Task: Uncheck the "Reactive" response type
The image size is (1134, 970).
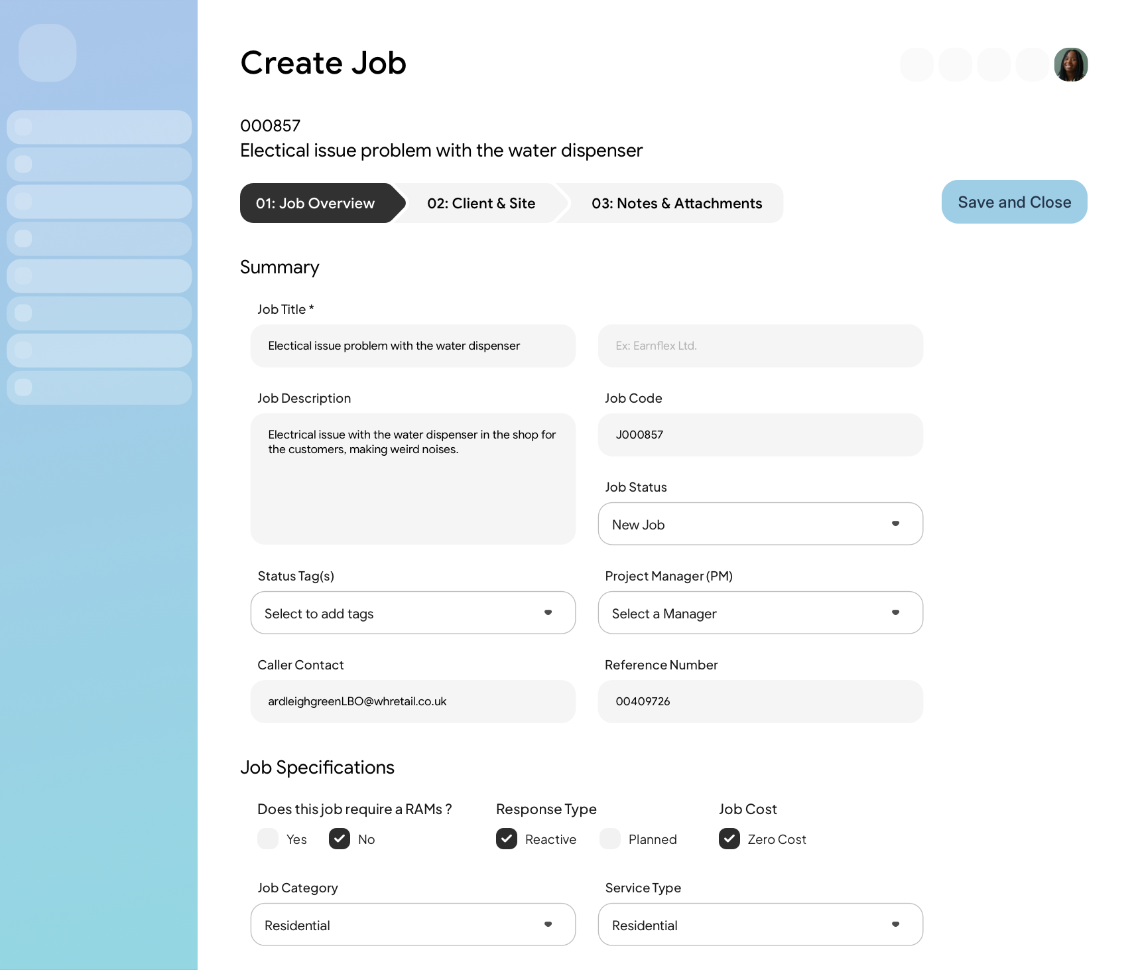Action: point(506,839)
